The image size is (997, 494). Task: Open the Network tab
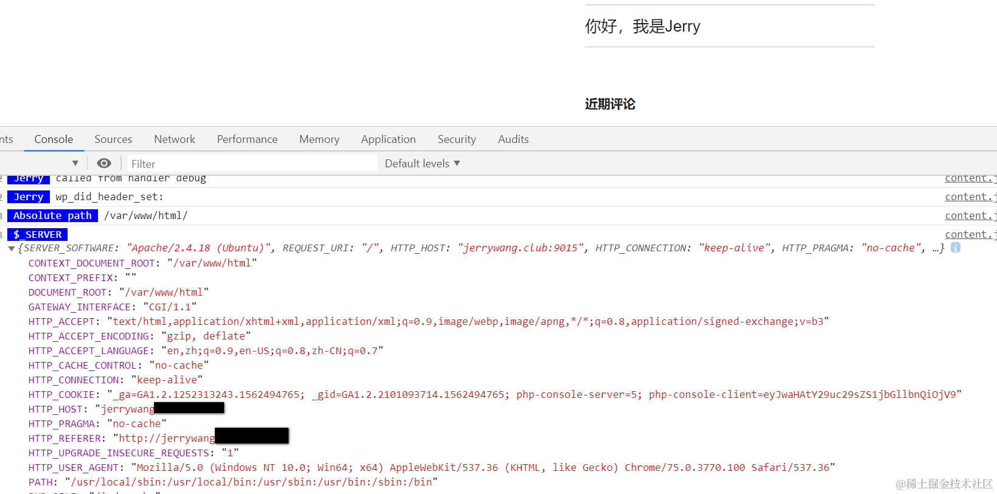pyautogui.click(x=175, y=139)
